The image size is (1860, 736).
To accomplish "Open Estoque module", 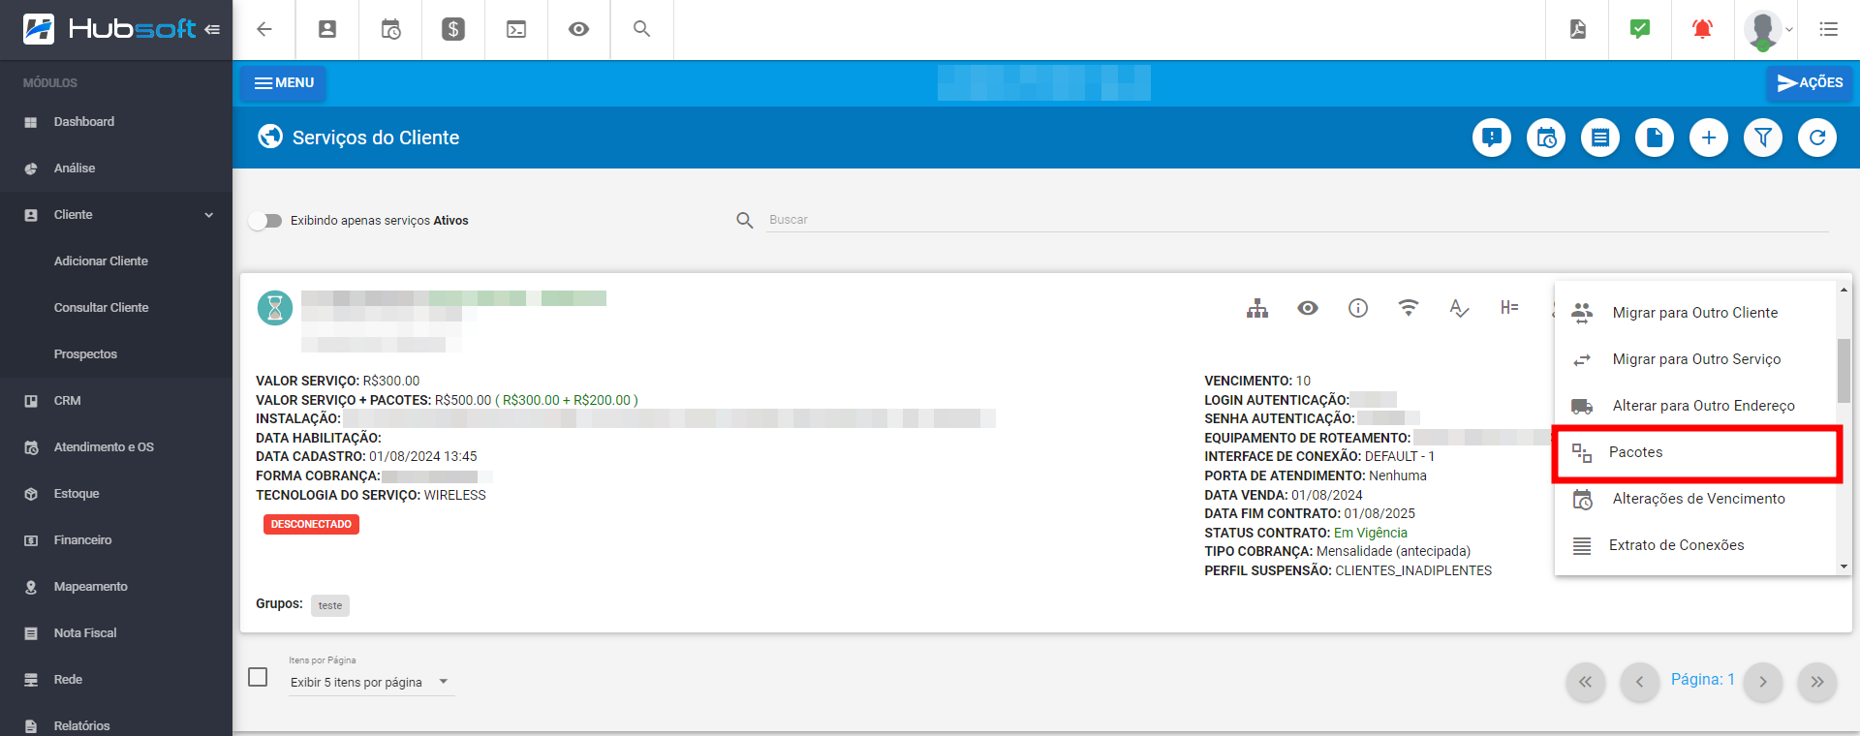I will [116, 494].
